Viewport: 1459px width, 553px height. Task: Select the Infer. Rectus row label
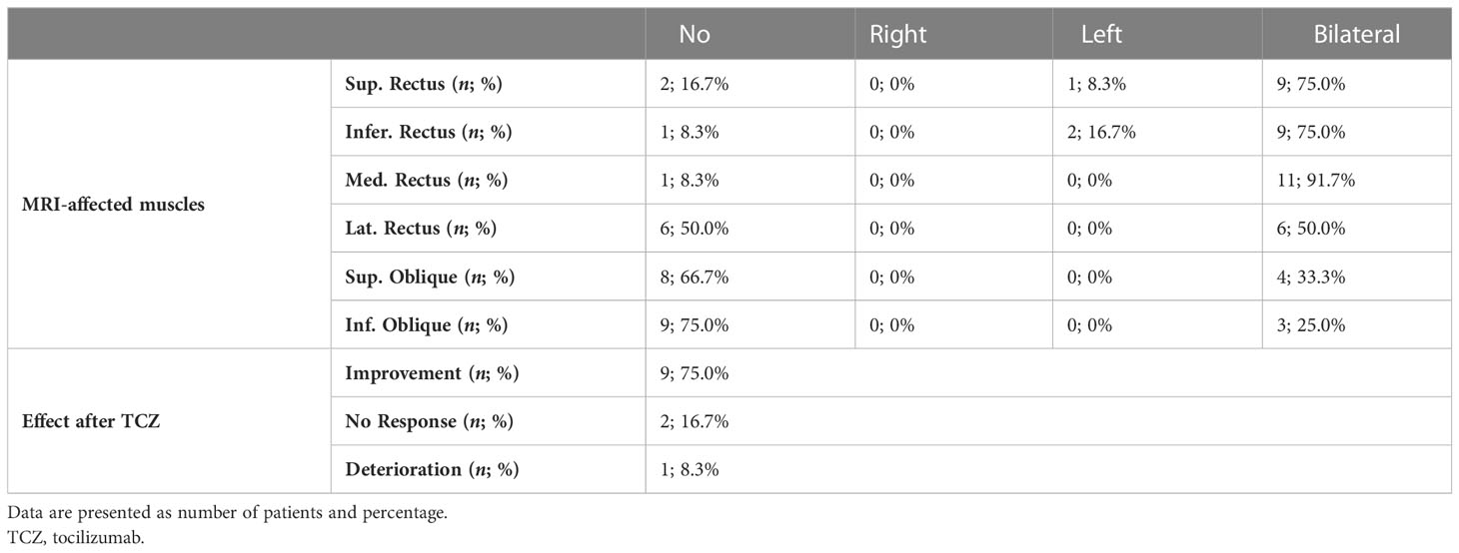tap(428, 133)
